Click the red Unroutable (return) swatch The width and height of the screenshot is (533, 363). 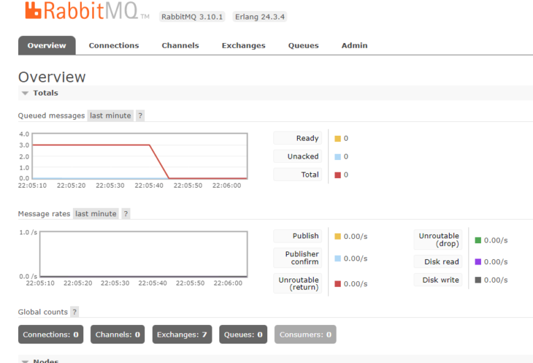coord(337,283)
